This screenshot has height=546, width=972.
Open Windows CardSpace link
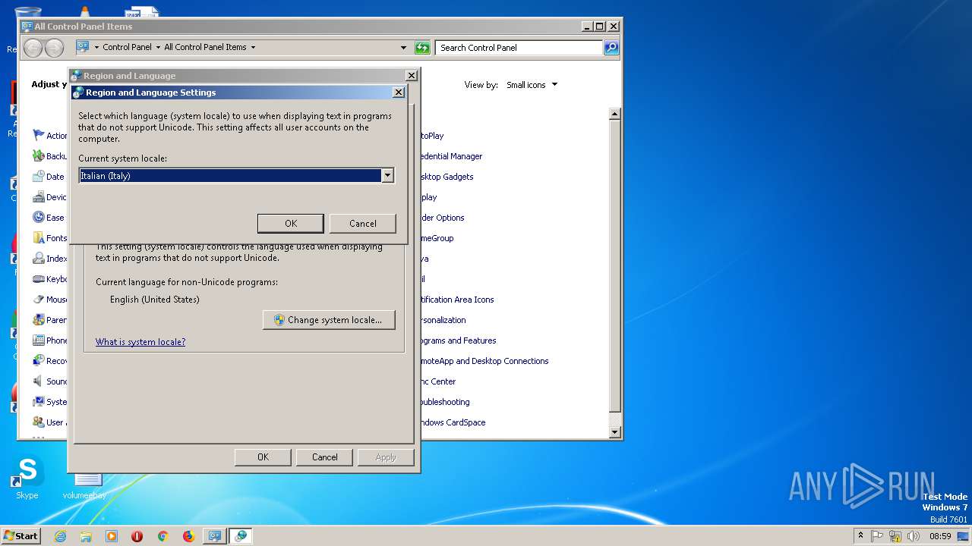click(x=453, y=422)
